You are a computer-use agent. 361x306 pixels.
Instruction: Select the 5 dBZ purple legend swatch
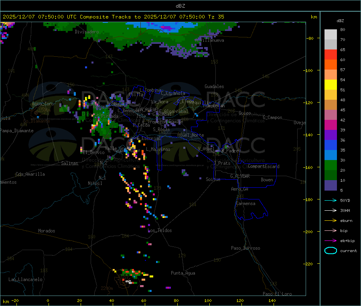331,185
